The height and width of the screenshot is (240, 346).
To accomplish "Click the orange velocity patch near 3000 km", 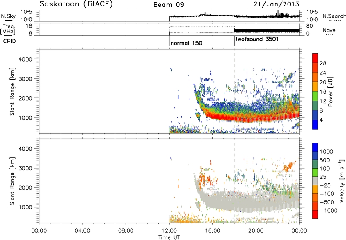I will pyautogui.click(x=288, y=167).
